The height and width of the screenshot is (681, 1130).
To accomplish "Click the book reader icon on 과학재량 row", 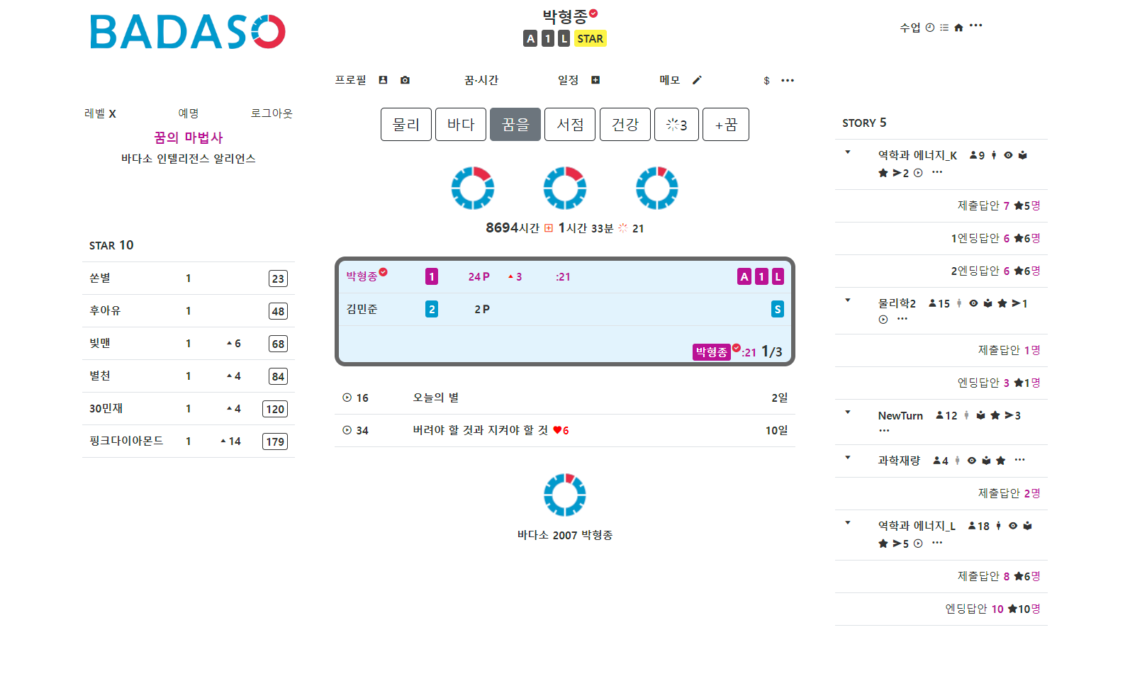I will tap(986, 461).
